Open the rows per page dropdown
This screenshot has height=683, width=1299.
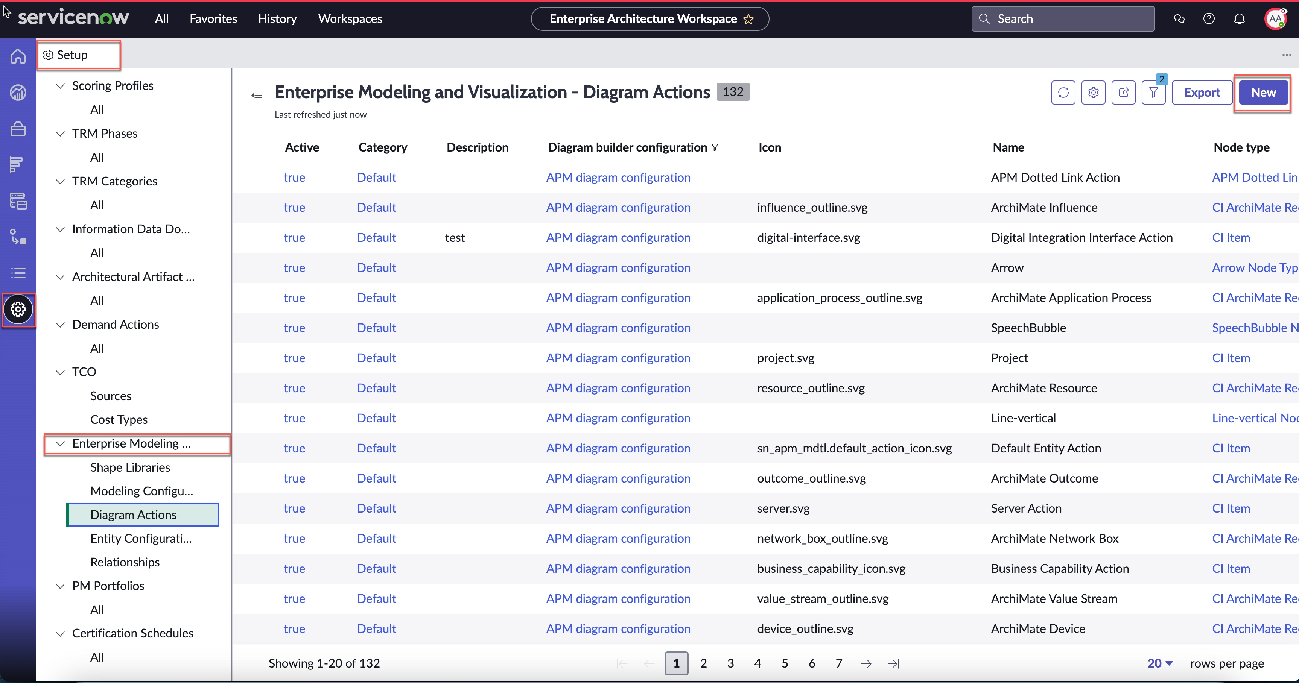click(1160, 663)
